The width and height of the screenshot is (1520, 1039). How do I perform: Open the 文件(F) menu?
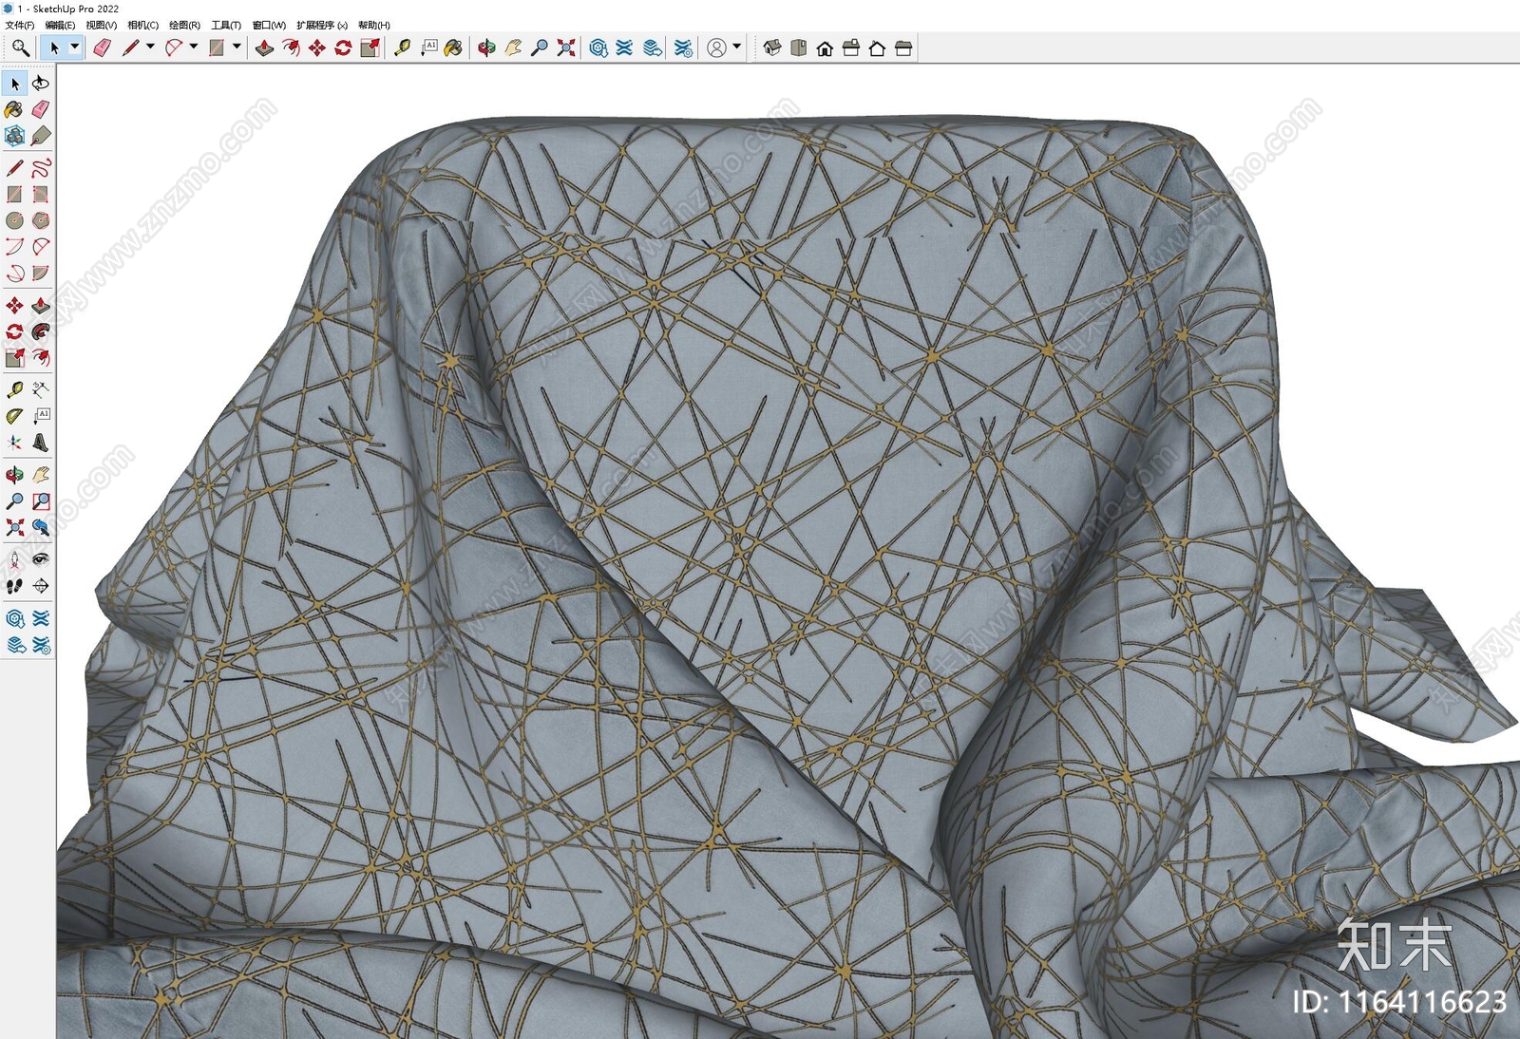click(20, 26)
